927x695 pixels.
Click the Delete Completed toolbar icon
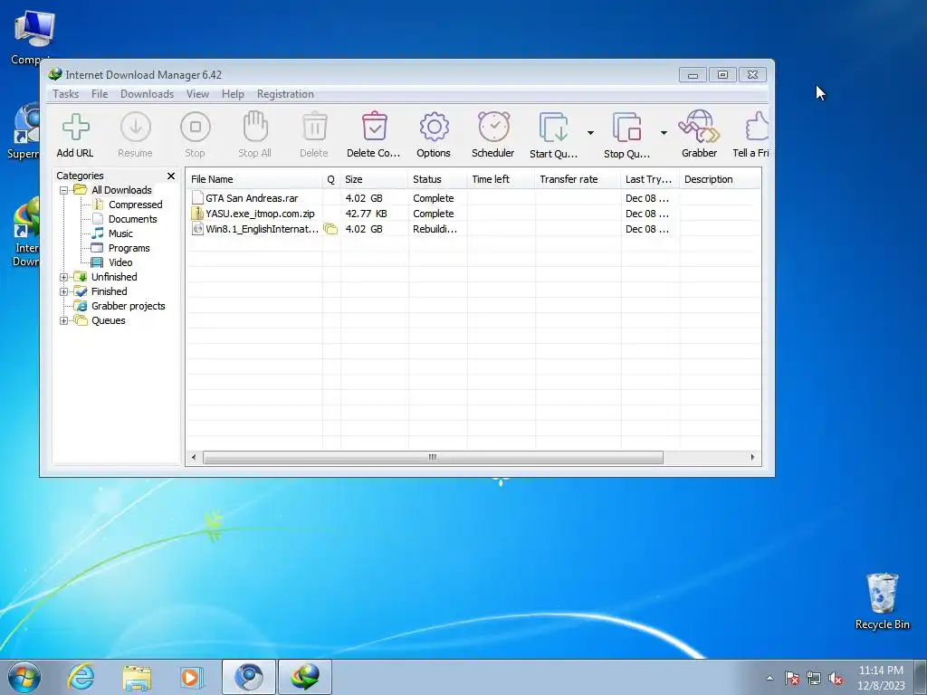(374, 127)
